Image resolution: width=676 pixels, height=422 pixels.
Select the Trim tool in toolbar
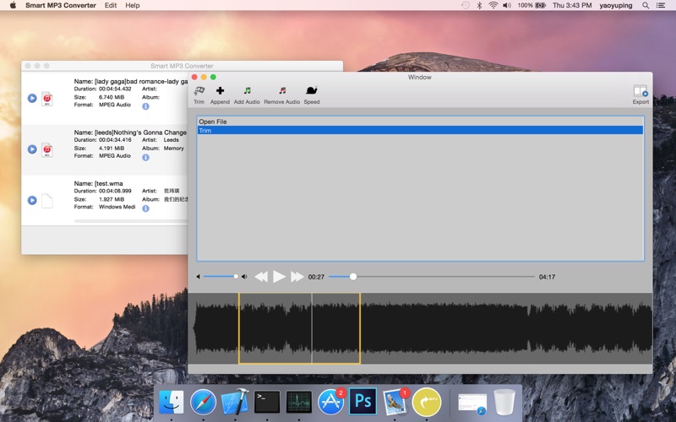tap(199, 91)
